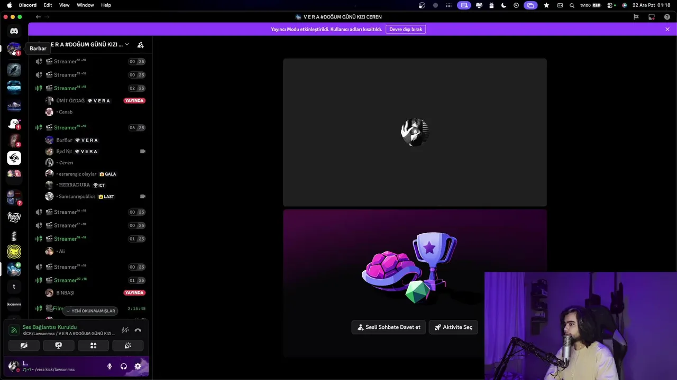The image size is (677, 380).
Task: Disconnect from voice with hang-up icon
Action: click(138, 330)
